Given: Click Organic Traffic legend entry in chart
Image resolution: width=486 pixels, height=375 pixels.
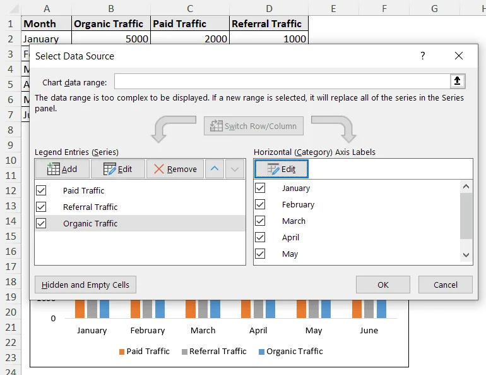Looking at the screenshot, I should point(291,352).
